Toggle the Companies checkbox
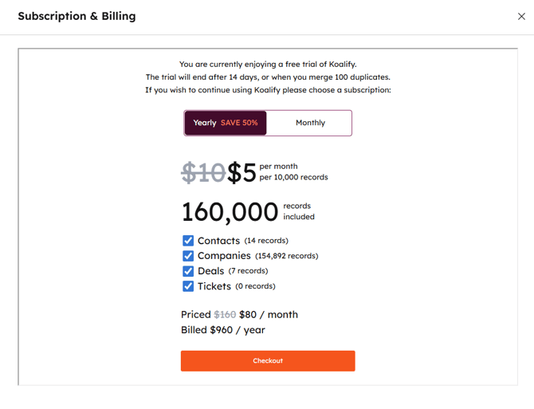 tap(188, 256)
